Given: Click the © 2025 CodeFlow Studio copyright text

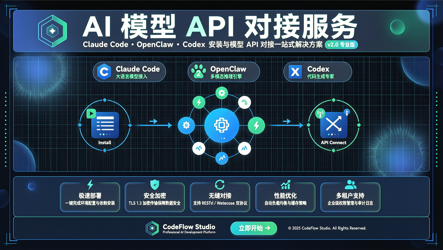Looking at the screenshot, I should pos(327,228).
